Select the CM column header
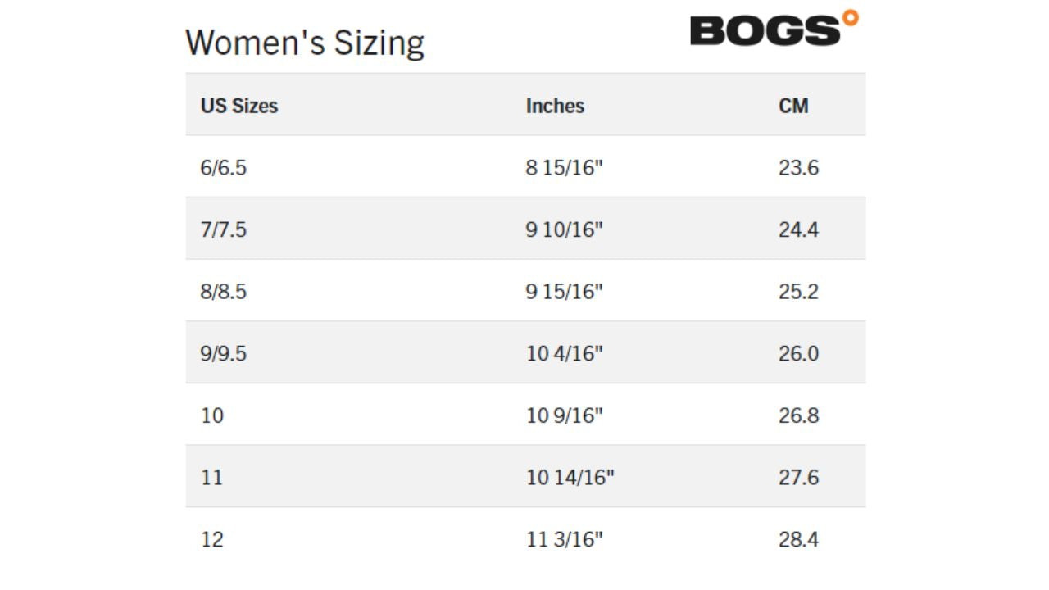The height and width of the screenshot is (590, 1049). [x=793, y=106]
